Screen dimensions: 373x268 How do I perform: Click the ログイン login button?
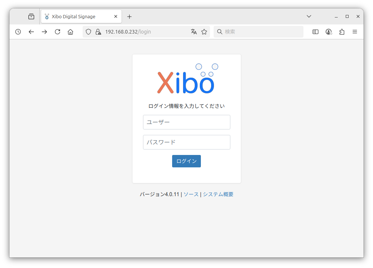[186, 161]
